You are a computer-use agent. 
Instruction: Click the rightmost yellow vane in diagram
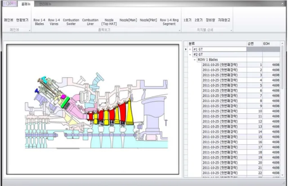[129, 113]
